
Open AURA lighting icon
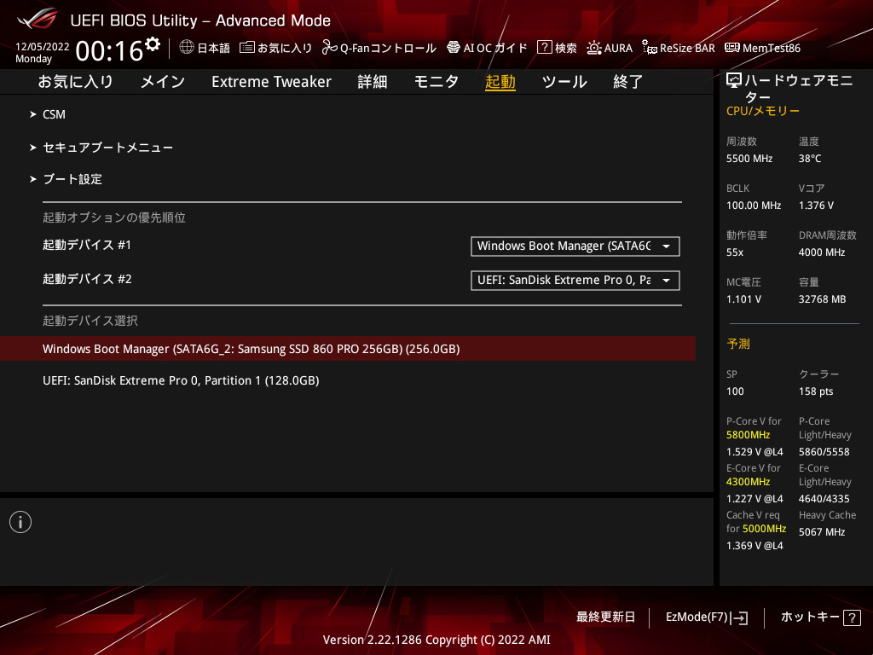point(594,48)
